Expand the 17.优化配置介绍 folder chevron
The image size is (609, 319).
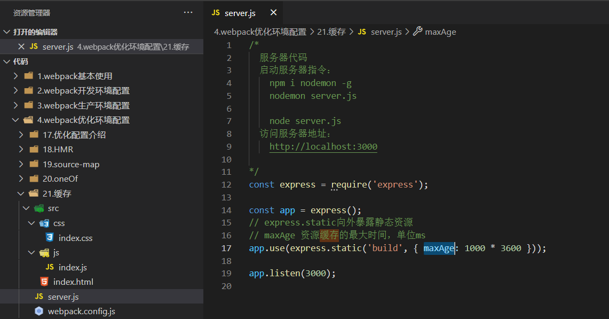pos(21,135)
